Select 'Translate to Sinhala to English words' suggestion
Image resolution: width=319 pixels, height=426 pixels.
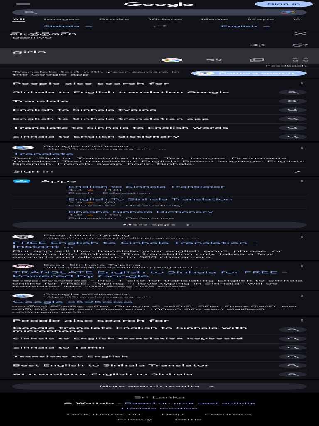(120, 128)
